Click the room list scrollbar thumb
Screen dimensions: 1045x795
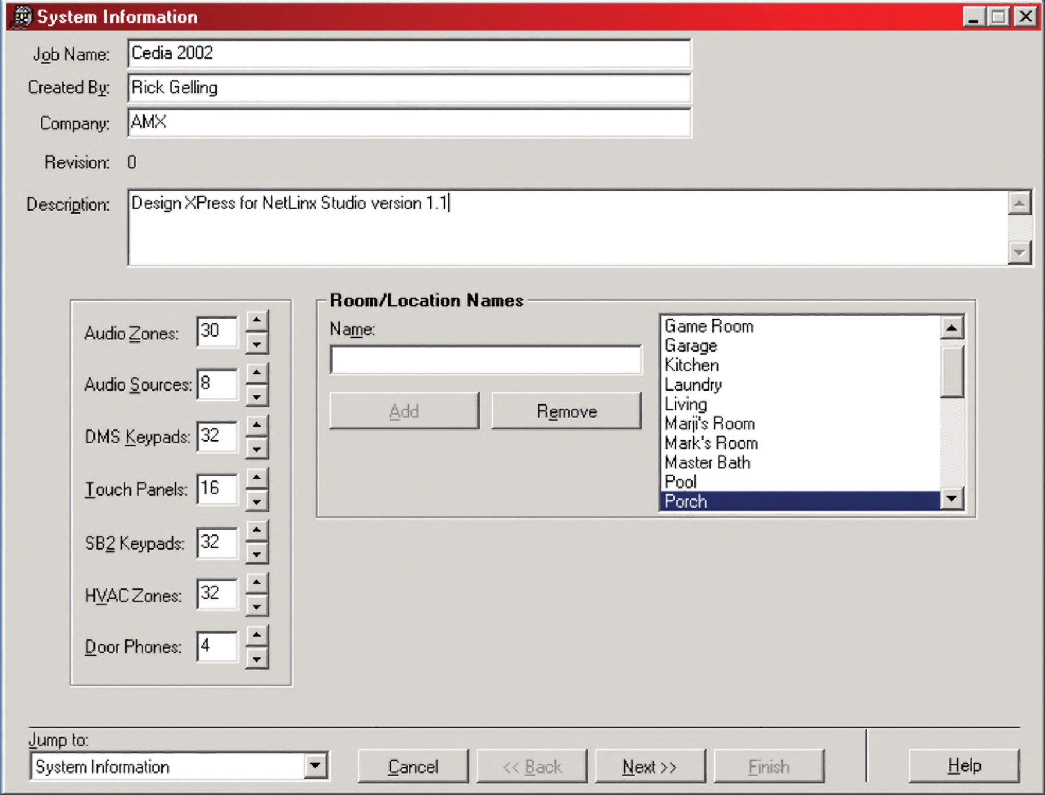(x=952, y=372)
